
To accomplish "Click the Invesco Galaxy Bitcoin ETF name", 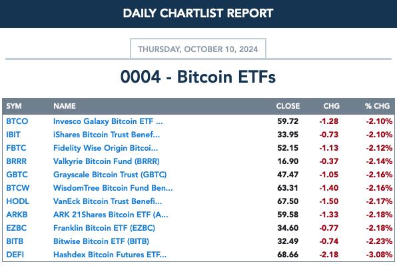I will [108, 121].
